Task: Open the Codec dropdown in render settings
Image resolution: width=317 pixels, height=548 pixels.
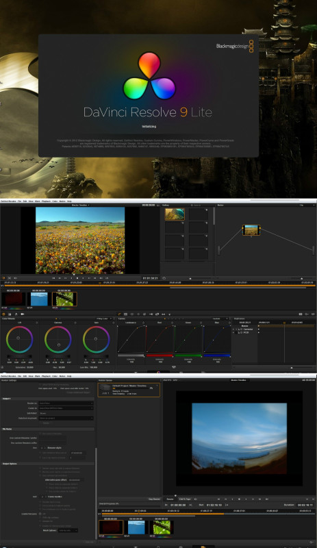Action: point(66,408)
